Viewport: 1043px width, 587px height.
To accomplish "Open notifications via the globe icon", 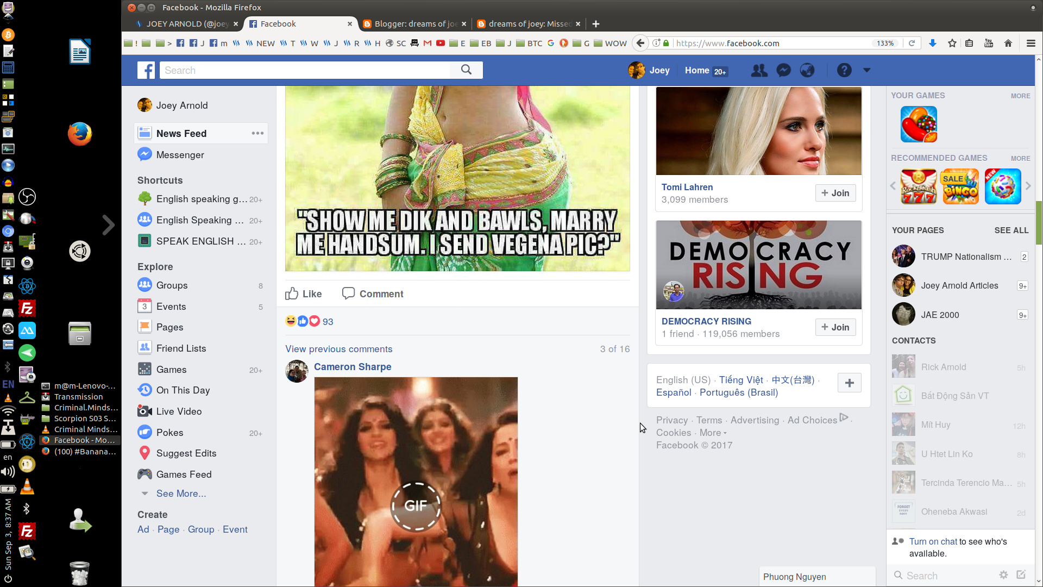I will click(807, 70).
